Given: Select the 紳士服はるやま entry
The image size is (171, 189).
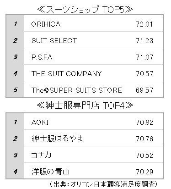Looking at the screenshot, I should [58, 139].
